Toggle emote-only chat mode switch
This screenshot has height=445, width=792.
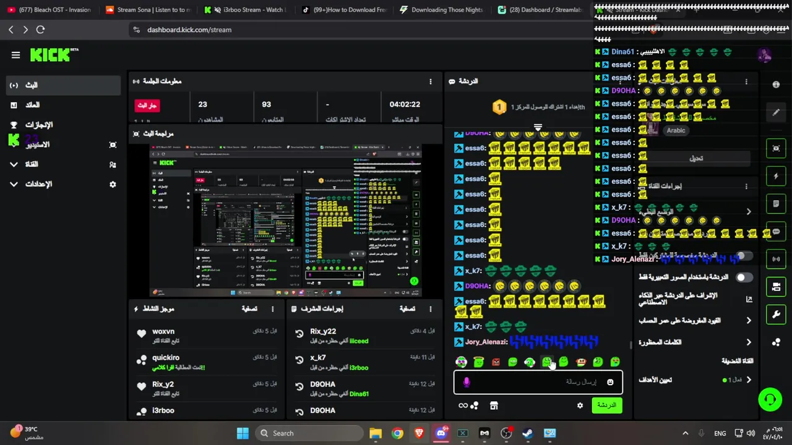point(744,278)
